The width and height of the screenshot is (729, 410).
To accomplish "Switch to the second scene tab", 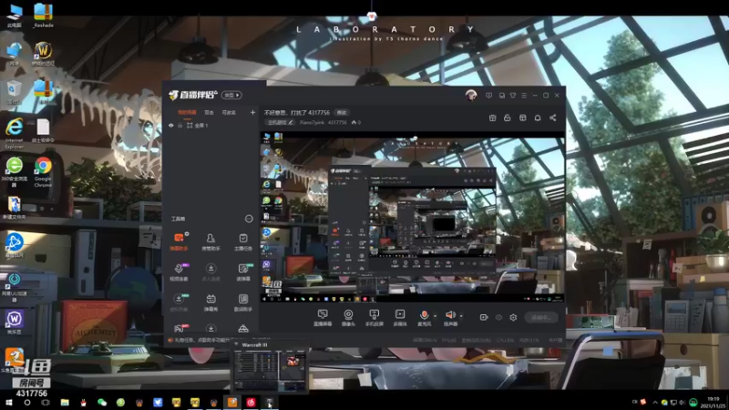I will [210, 112].
